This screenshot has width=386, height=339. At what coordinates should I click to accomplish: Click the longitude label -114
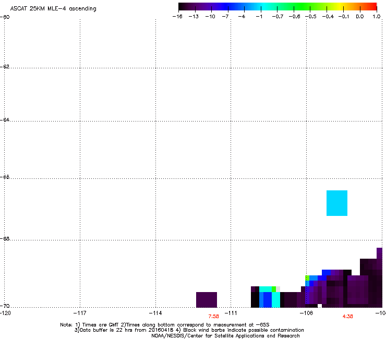pos(155,313)
